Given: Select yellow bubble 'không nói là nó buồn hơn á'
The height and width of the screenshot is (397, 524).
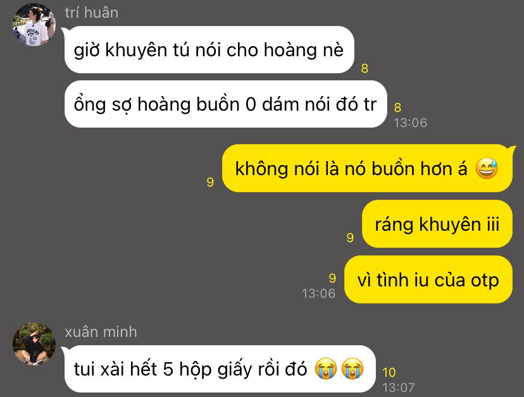Looking at the screenshot, I should pos(367,168).
